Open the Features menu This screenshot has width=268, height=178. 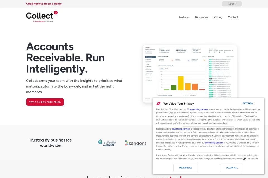184,17
